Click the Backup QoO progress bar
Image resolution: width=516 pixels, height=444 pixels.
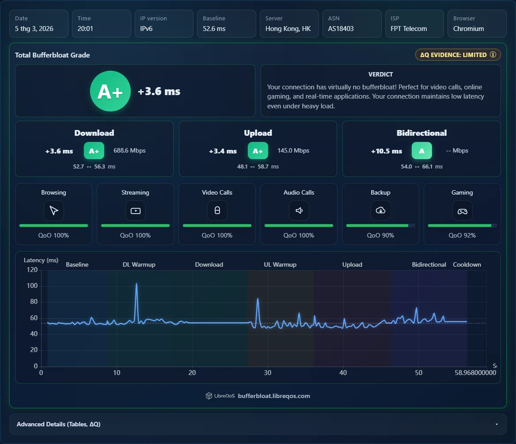tap(380, 226)
